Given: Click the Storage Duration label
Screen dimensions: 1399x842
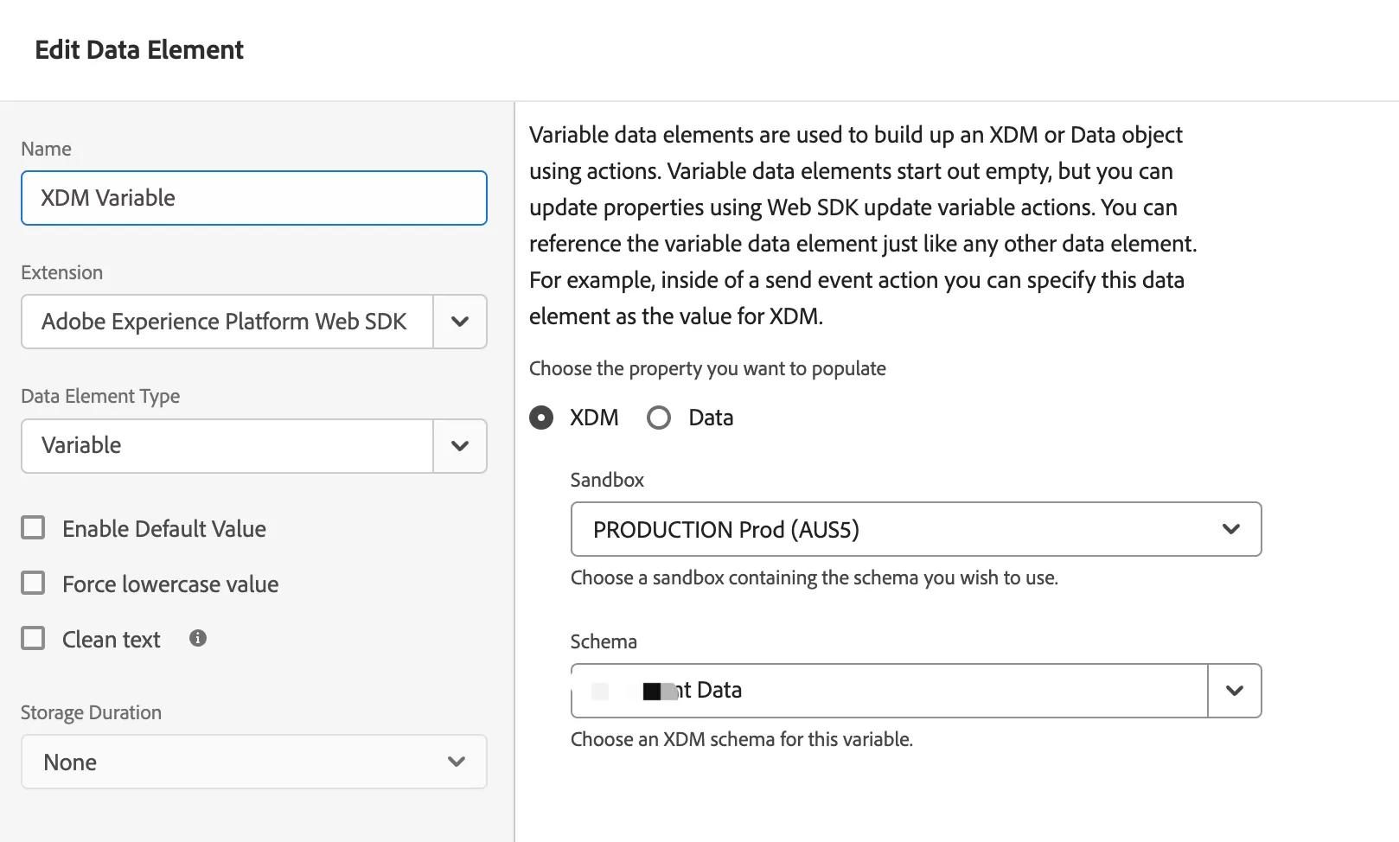Looking at the screenshot, I should 91,712.
